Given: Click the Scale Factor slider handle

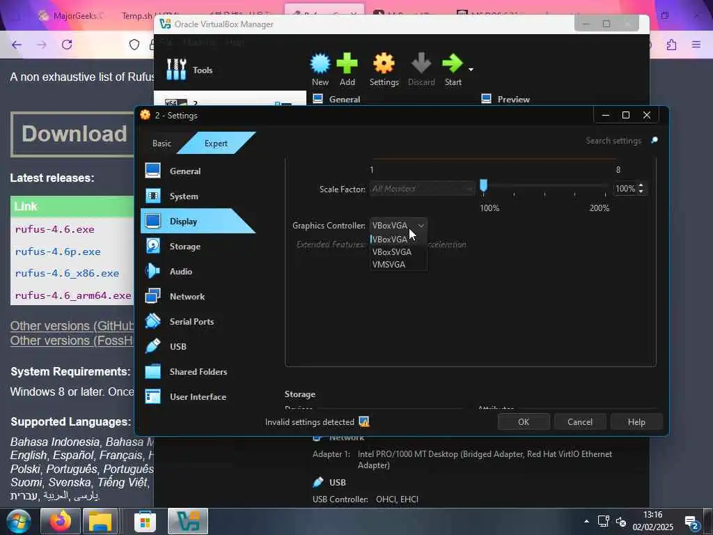Looking at the screenshot, I should pos(483,185).
